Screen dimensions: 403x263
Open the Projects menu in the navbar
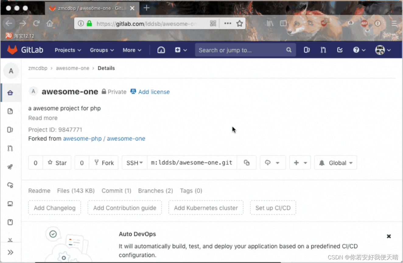pyautogui.click(x=68, y=50)
